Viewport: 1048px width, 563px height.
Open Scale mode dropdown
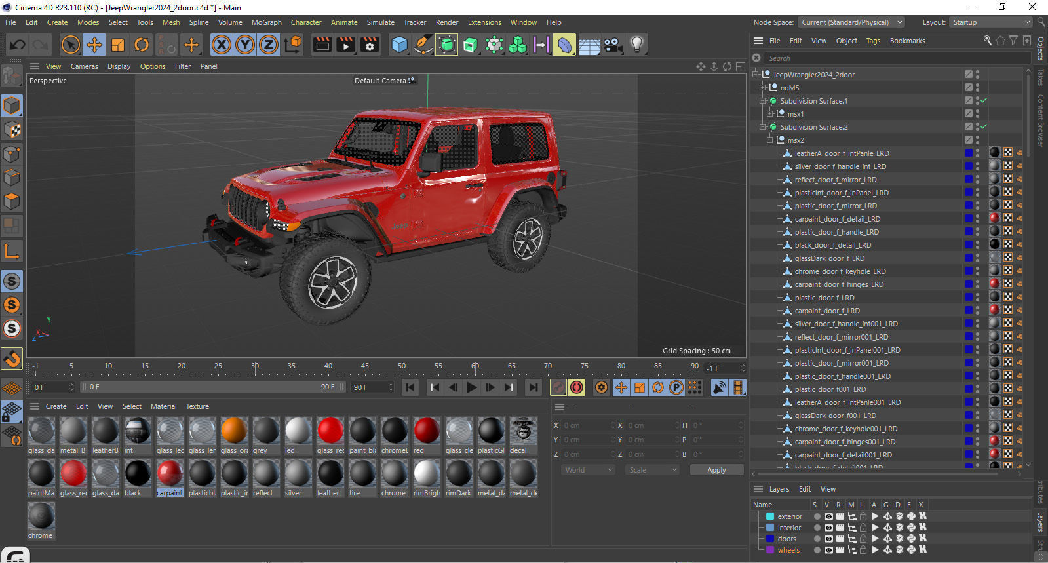click(652, 470)
